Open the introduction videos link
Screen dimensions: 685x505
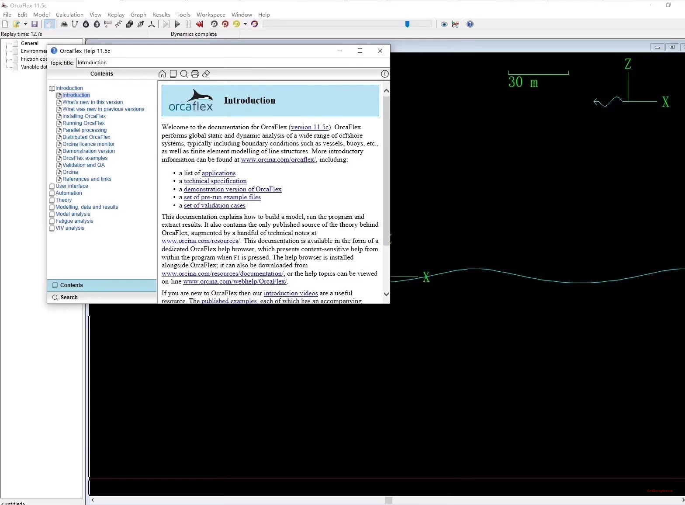tap(291, 293)
